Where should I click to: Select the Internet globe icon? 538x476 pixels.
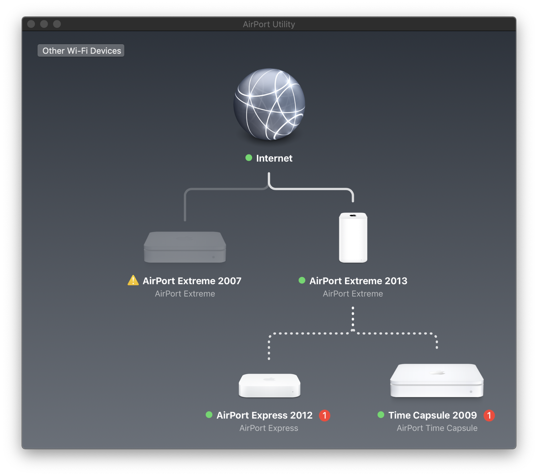[x=269, y=104]
